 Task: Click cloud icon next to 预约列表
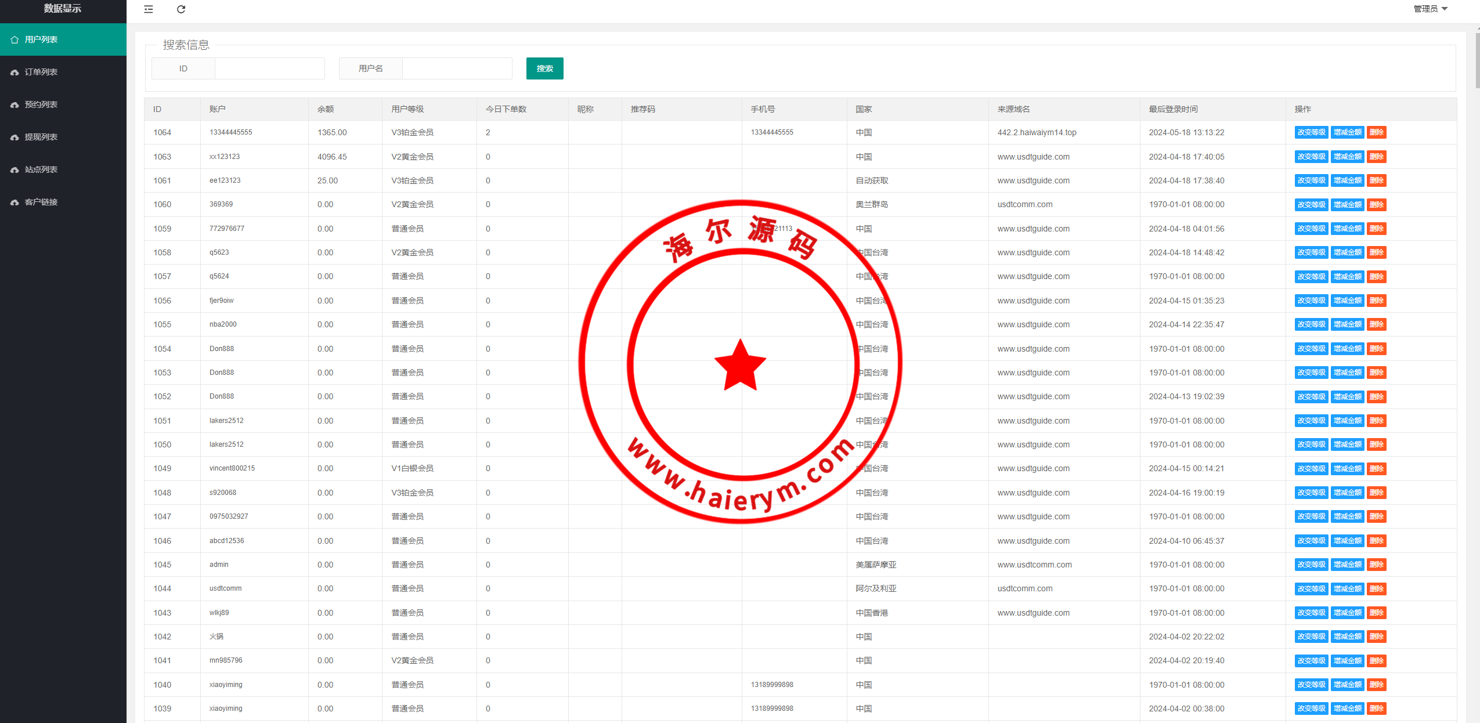tap(15, 104)
